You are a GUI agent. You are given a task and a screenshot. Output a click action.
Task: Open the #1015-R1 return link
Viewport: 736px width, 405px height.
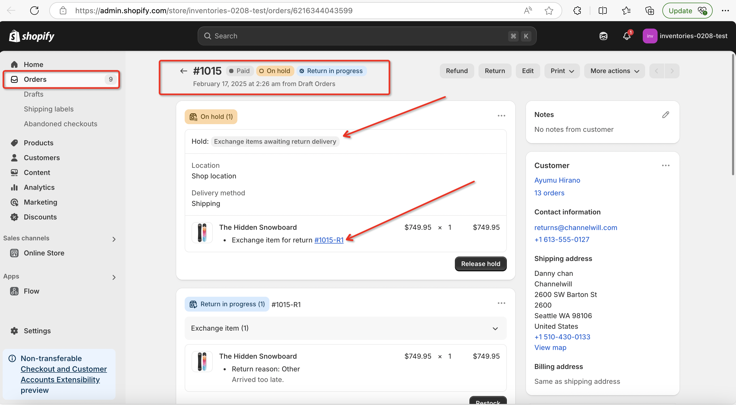(x=329, y=240)
